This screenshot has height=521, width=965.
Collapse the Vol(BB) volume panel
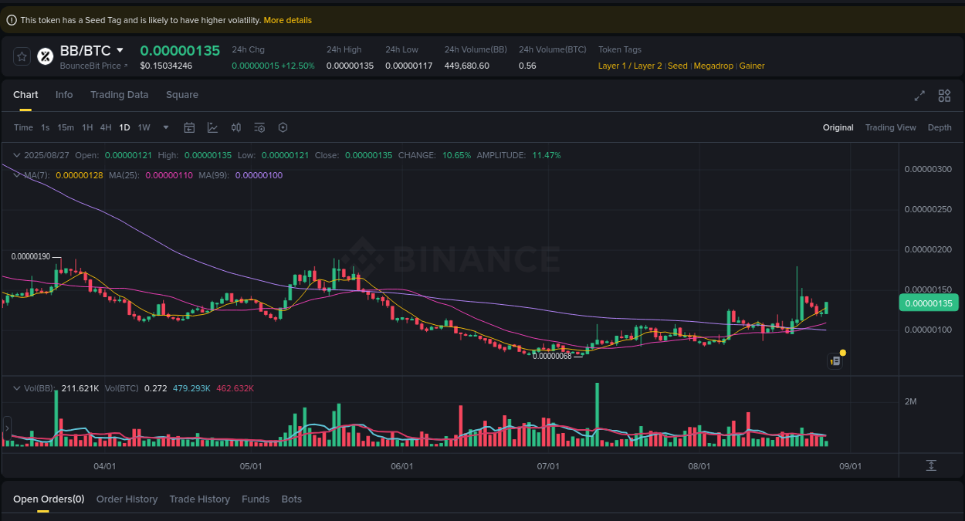(17, 388)
